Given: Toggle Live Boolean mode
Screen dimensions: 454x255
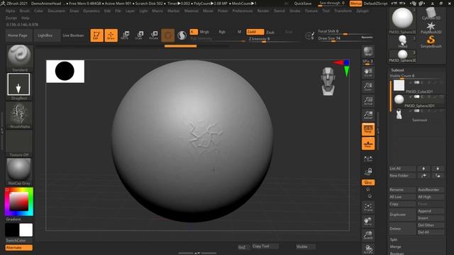Looking at the screenshot, I should click(73, 35).
